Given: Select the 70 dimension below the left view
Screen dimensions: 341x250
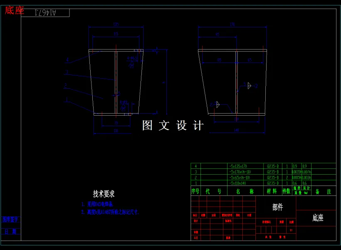Looking at the screenshot, I should point(116,123).
